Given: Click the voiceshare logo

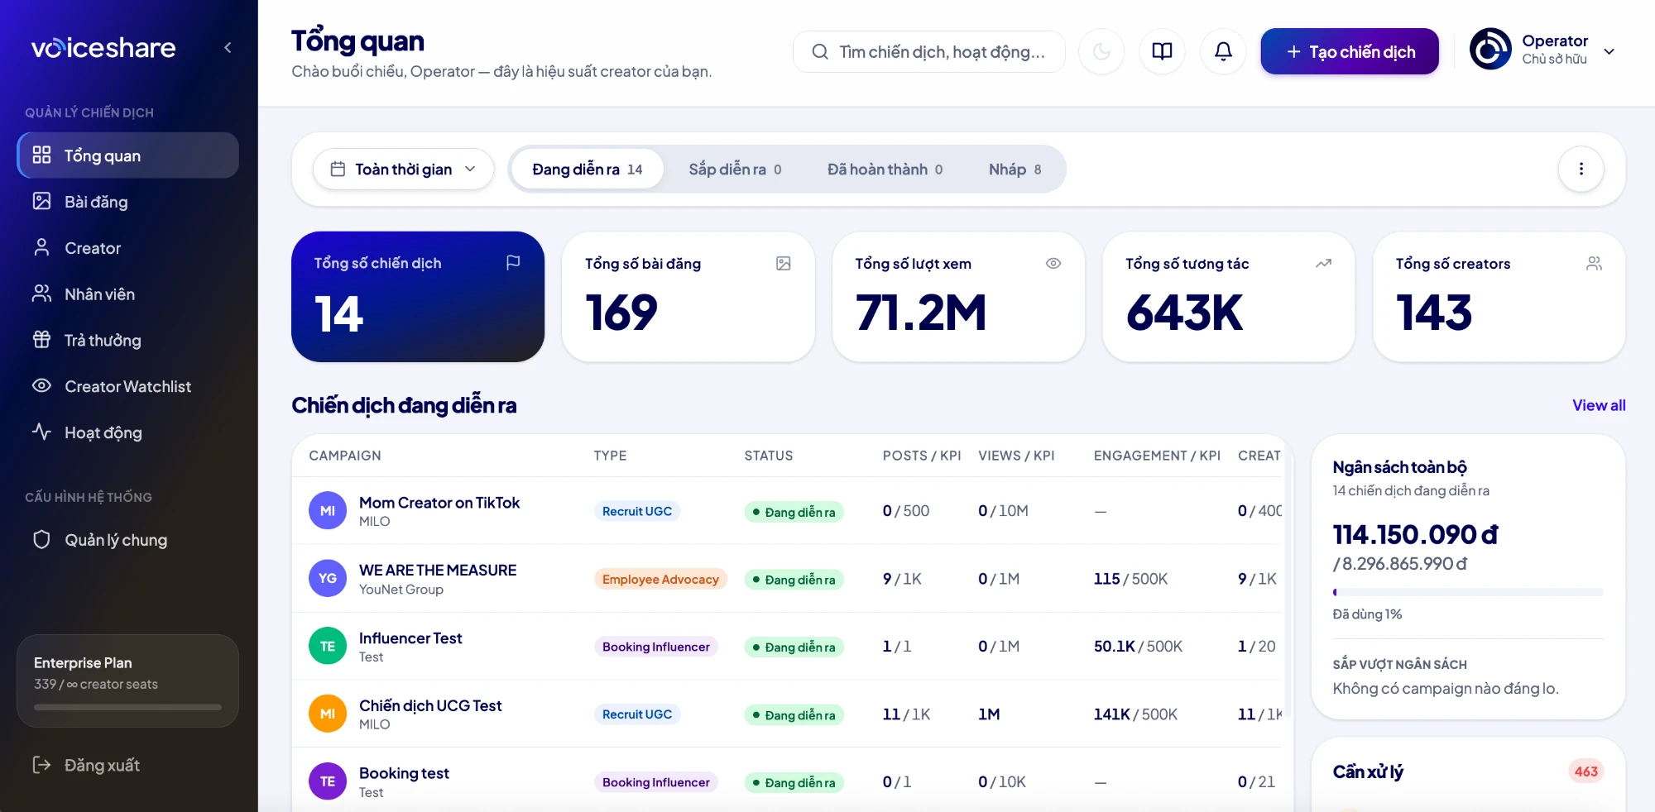Looking at the screenshot, I should coord(103,48).
